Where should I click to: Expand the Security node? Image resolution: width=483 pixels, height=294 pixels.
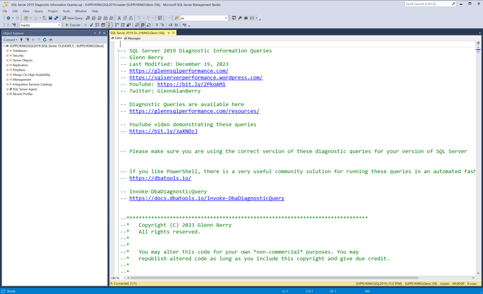pos(7,56)
